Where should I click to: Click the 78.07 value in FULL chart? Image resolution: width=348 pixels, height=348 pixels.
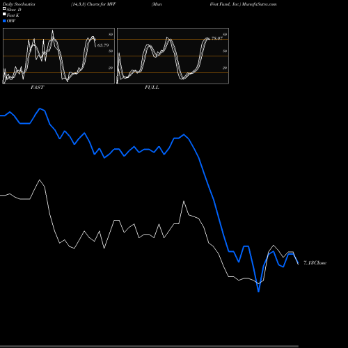[x=217, y=38]
